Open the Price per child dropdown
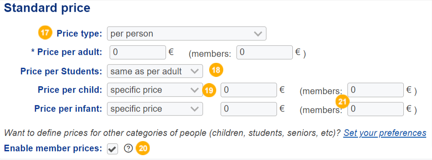Screen dimensions: 432x160 tap(155, 90)
